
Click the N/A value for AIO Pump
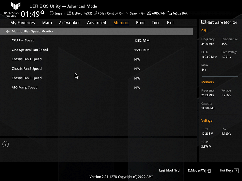coord(137,88)
